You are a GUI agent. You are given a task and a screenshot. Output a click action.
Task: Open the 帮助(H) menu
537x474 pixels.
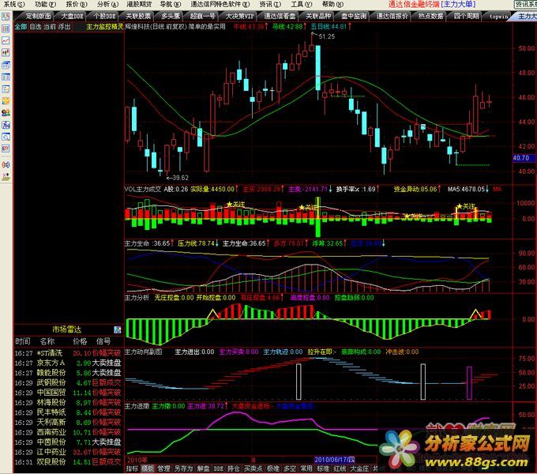332,4
